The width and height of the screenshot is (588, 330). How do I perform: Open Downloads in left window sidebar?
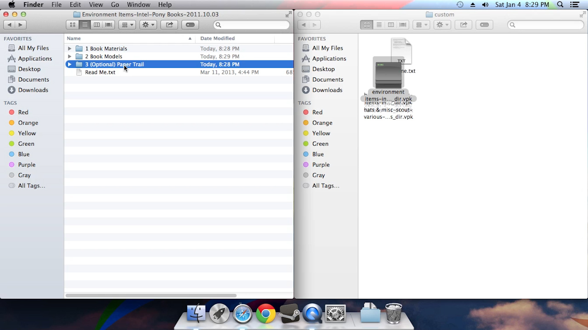[33, 90]
